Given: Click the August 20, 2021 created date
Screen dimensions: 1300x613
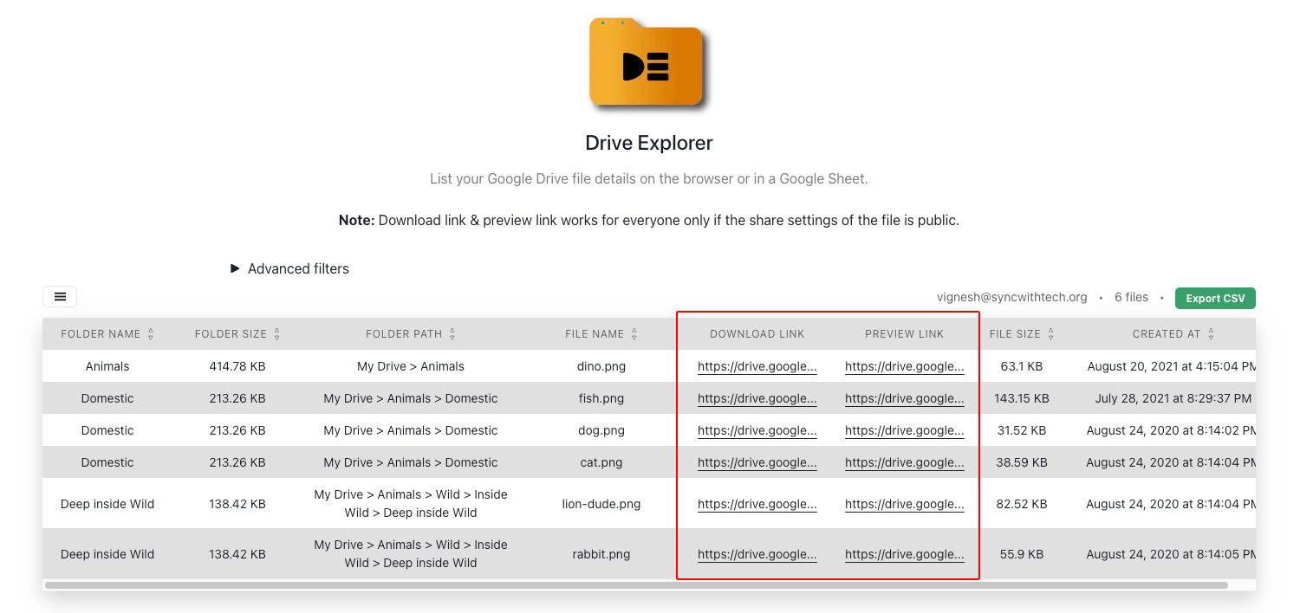Looking at the screenshot, I should tap(1171, 366).
